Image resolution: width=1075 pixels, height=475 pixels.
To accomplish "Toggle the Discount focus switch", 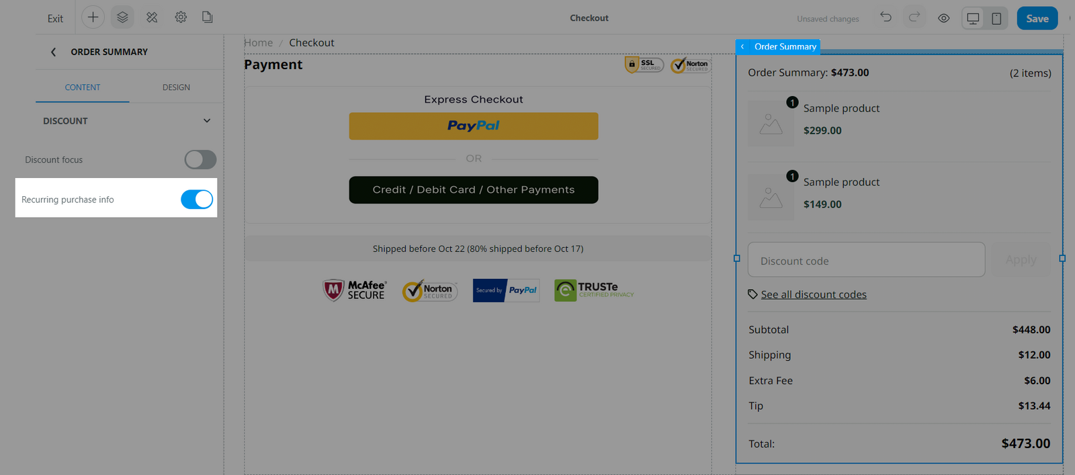I will click(x=200, y=159).
